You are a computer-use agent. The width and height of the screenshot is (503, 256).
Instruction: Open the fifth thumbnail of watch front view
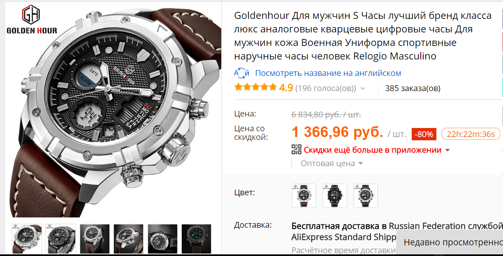(x=162, y=239)
